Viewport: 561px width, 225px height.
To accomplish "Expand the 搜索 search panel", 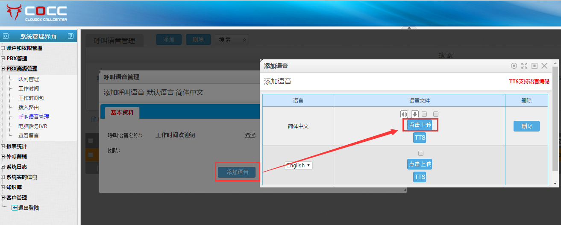I will point(232,40).
